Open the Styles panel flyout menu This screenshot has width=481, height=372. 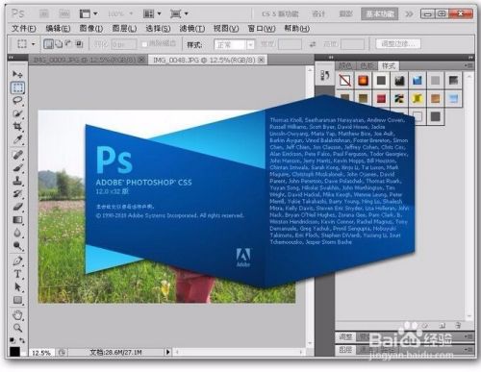tap(468, 65)
